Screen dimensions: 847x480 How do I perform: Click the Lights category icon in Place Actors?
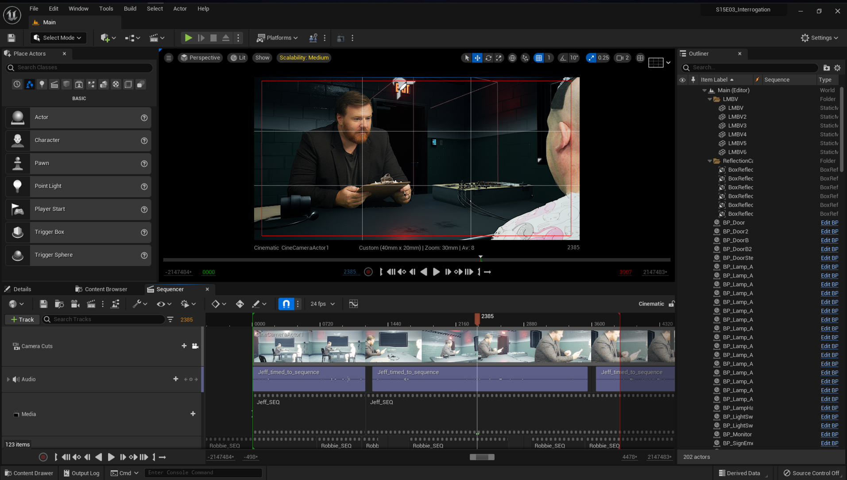pyautogui.click(x=42, y=84)
